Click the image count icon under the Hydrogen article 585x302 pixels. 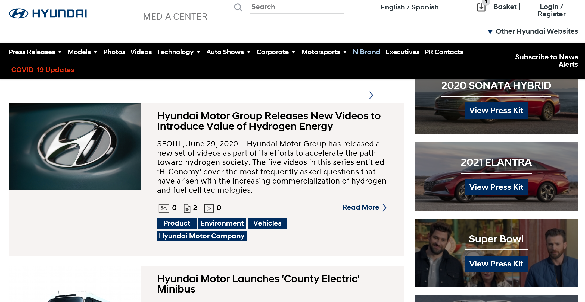164,208
